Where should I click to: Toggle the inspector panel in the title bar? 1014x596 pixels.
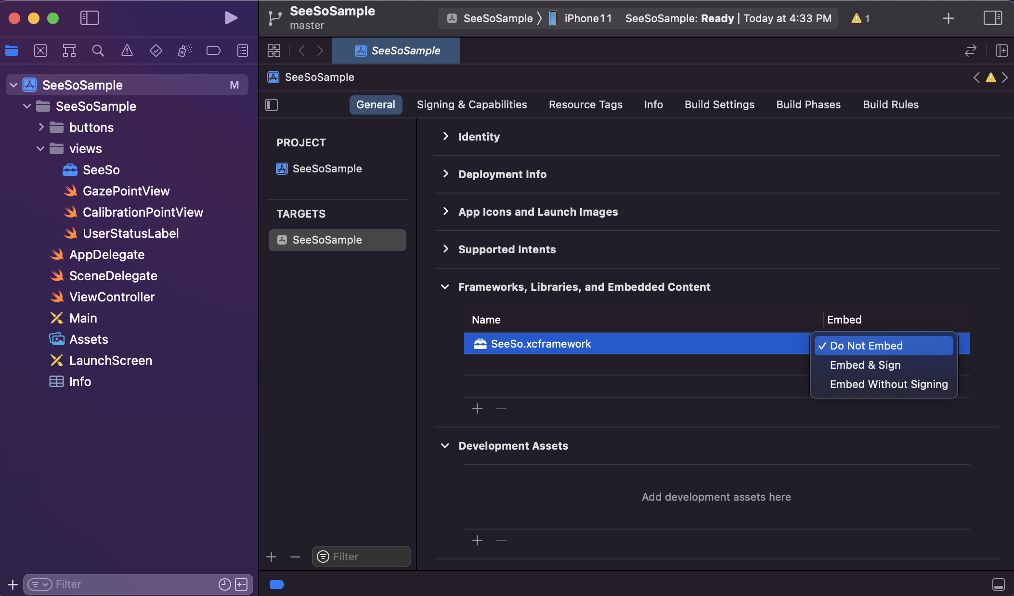pyautogui.click(x=993, y=18)
